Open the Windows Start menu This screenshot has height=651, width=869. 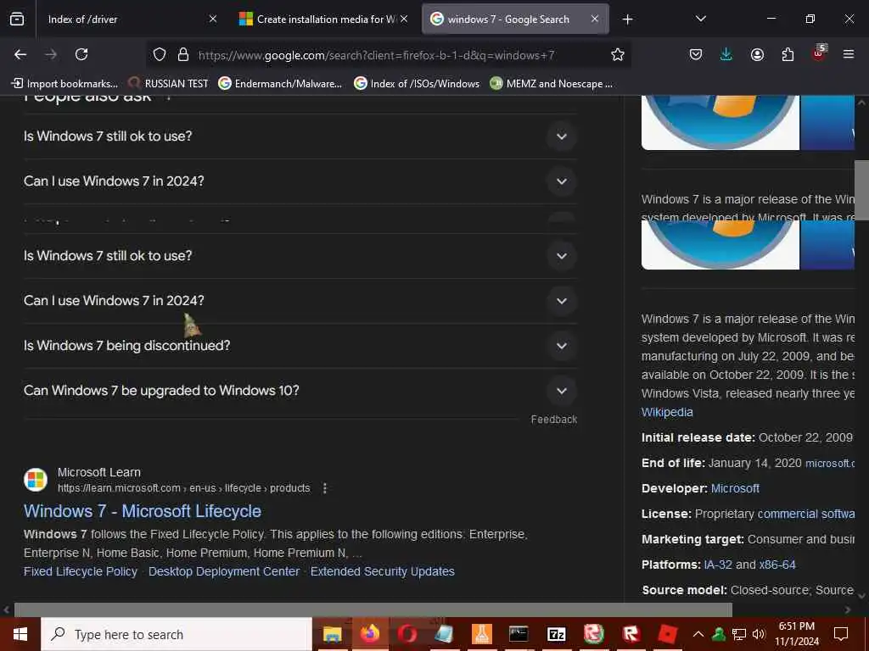20,634
